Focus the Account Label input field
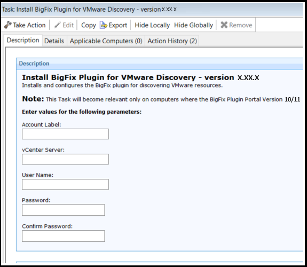This screenshot has height=267, width=307. [65, 134]
